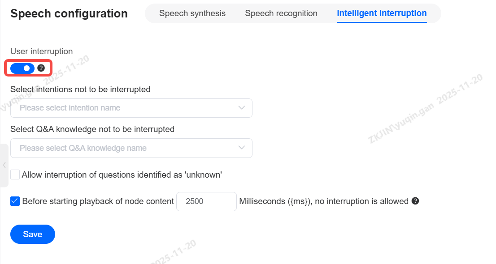The height and width of the screenshot is (264, 496).
Task: Collapse the left sidebar with arrow handle
Action: click(x=4, y=165)
